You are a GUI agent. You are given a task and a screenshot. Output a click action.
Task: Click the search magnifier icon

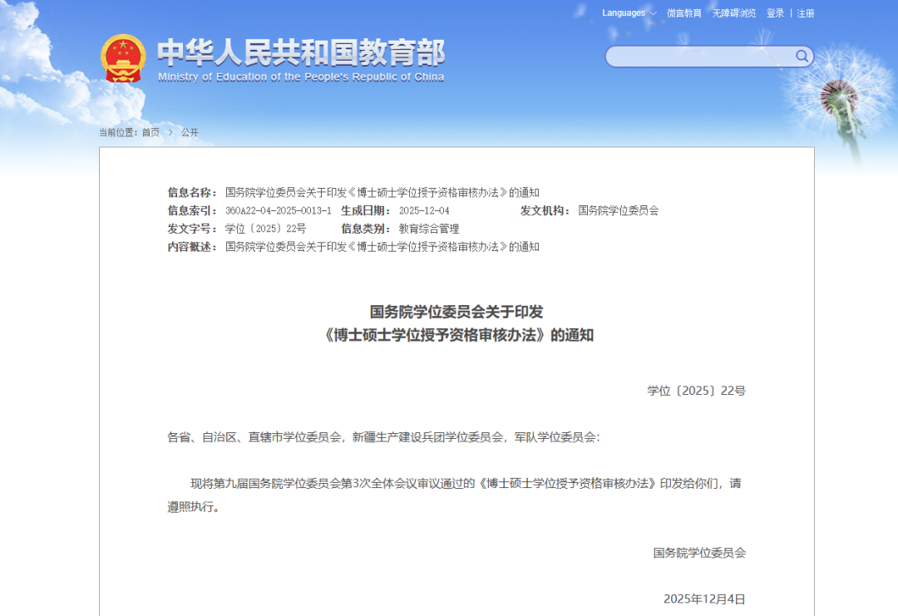[x=801, y=57]
